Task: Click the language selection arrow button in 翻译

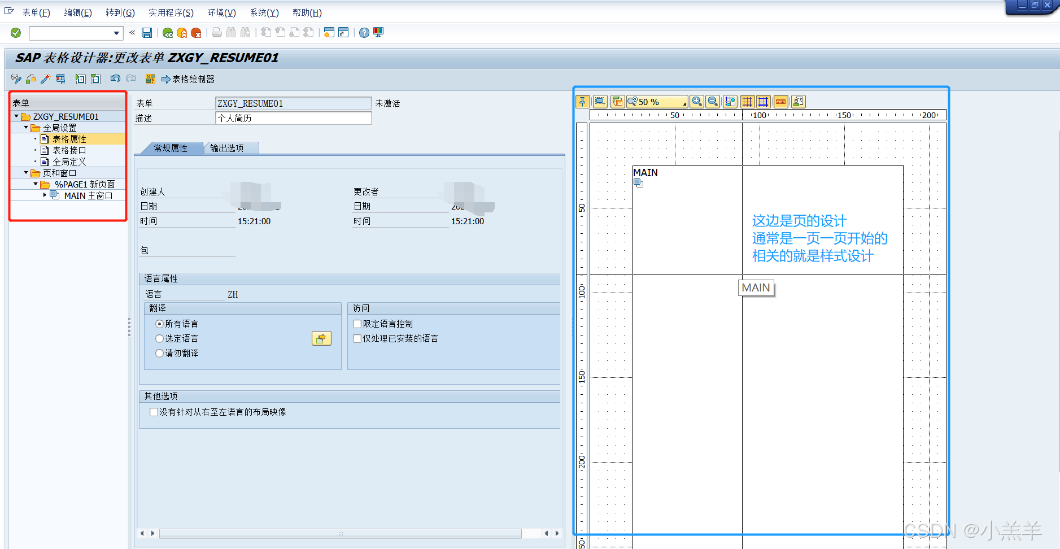Action: (x=321, y=338)
